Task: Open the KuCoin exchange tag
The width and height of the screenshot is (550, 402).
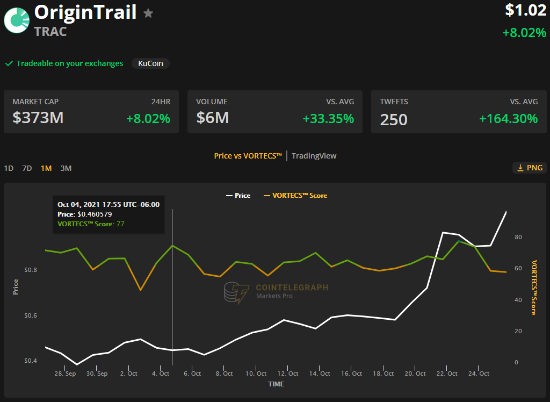Action: (151, 63)
